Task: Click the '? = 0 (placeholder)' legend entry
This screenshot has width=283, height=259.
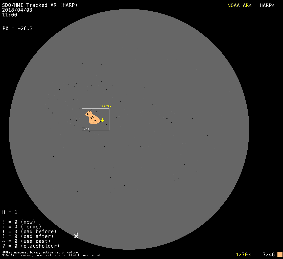Action: pos(31,246)
